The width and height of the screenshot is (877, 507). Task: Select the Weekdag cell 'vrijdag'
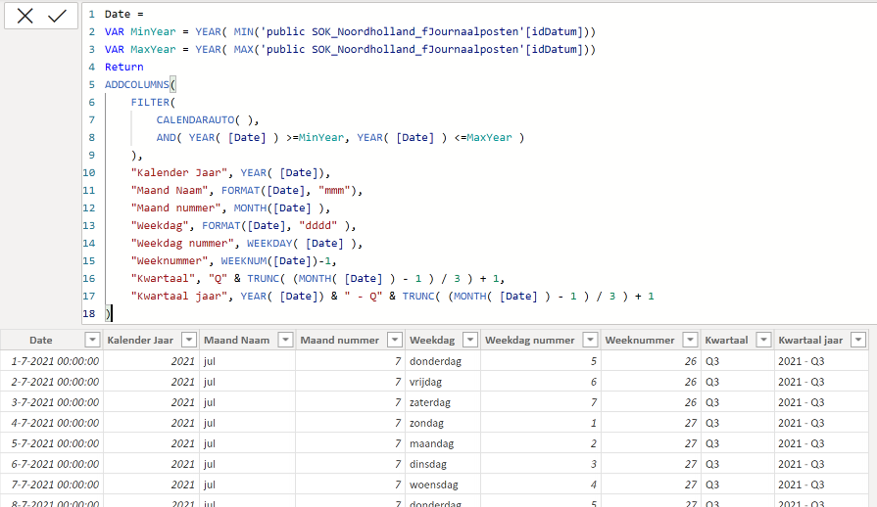(443, 382)
